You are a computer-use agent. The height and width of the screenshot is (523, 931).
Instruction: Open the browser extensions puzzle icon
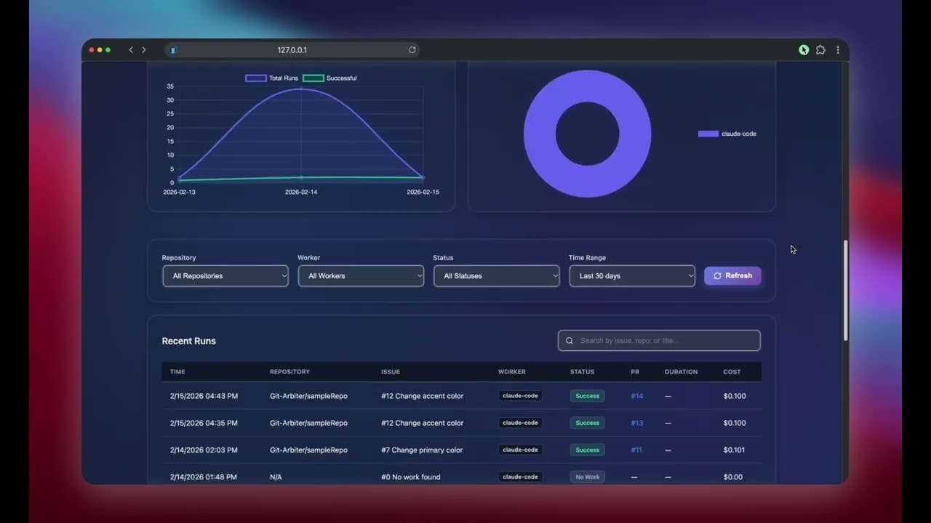click(820, 49)
